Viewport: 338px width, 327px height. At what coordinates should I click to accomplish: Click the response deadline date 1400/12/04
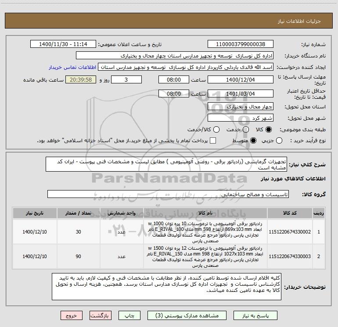click(241, 79)
